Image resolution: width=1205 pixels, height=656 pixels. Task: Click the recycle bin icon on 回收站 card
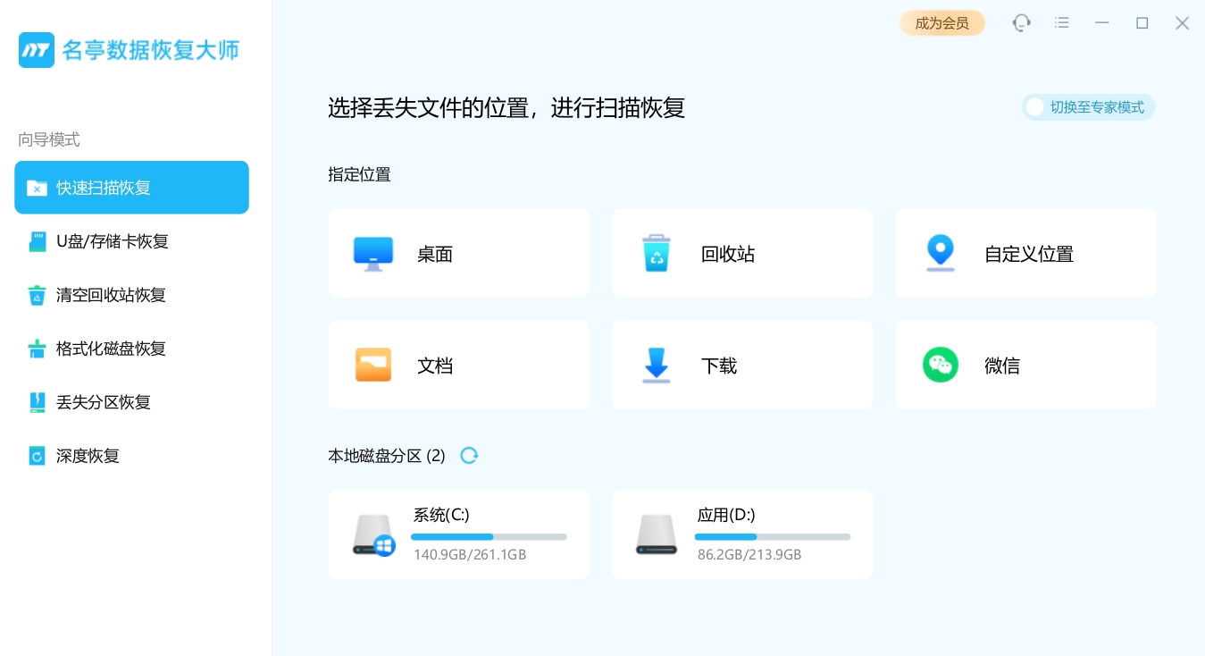coord(657,253)
